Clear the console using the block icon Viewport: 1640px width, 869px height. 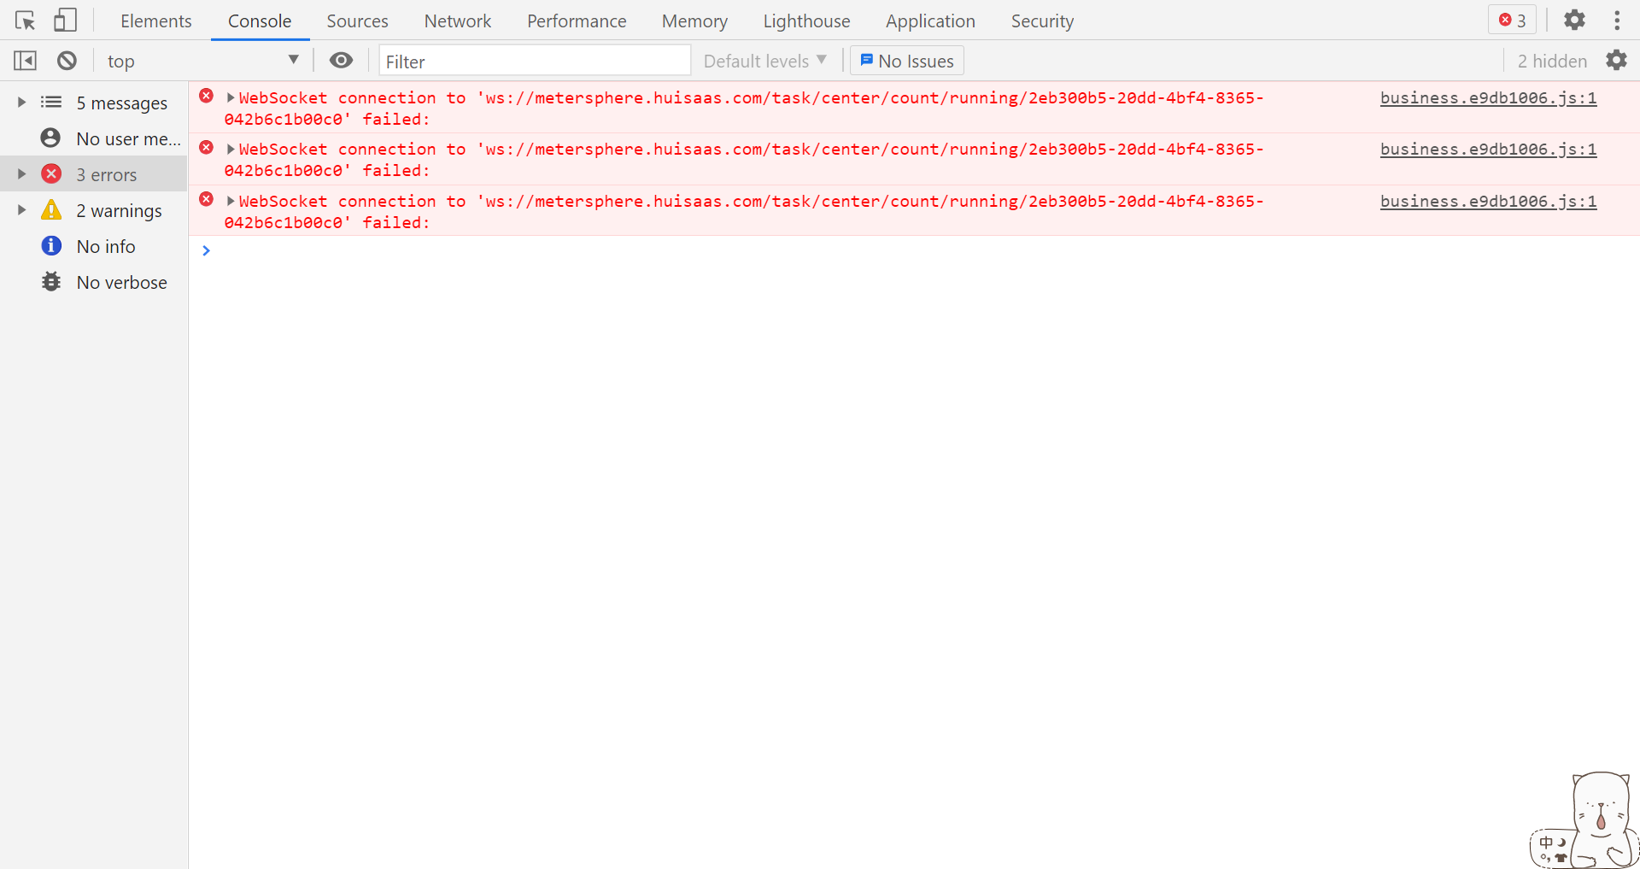click(x=67, y=60)
